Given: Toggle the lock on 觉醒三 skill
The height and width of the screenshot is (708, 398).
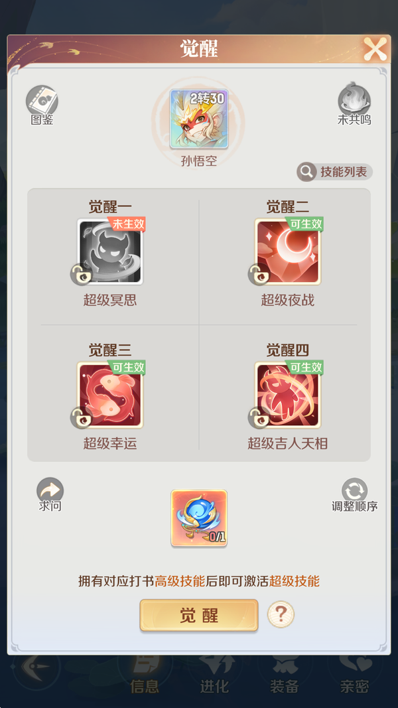Looking at the screenshot, I should [81, 417].
